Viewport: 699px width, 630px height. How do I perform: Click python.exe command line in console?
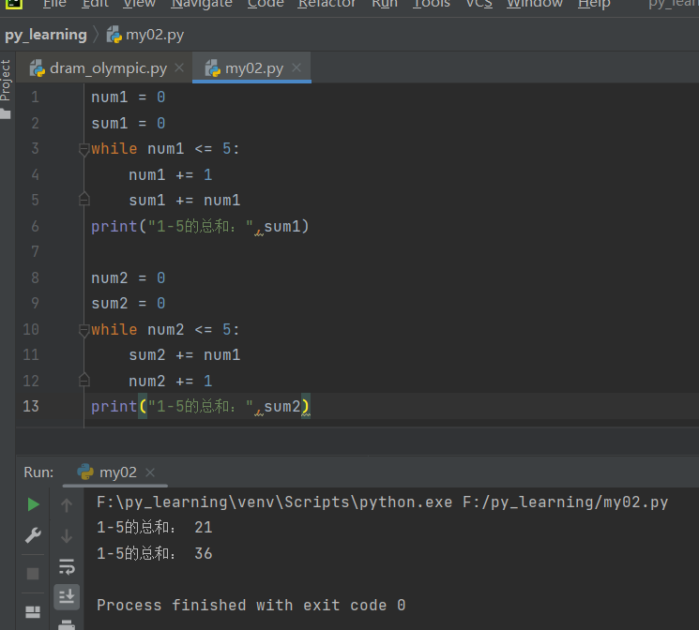click(383, 502)
